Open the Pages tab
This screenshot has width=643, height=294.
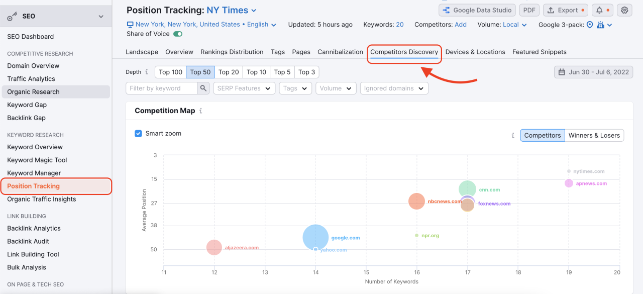click(x=301, y=52)
